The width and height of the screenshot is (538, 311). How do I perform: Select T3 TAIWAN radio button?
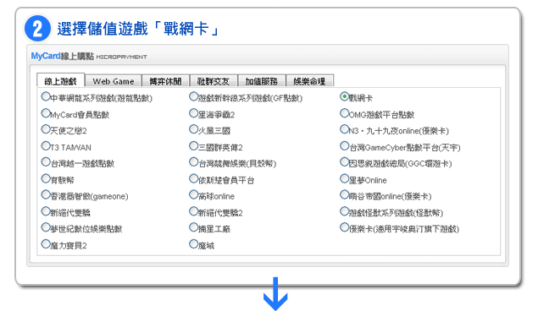click(46, 145)
